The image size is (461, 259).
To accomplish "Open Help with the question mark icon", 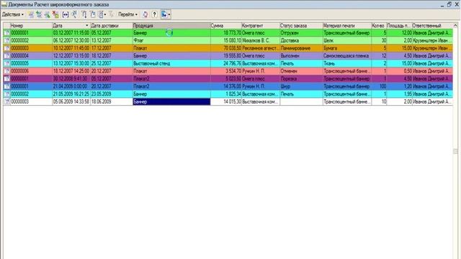I will (154, 14).
